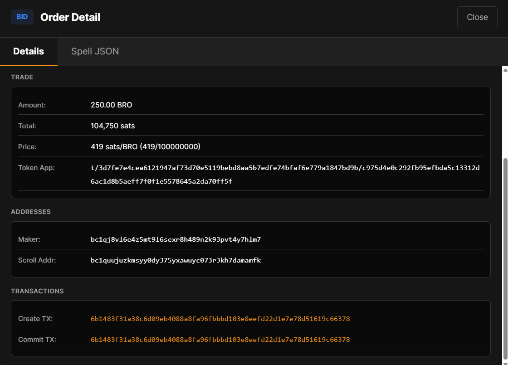Click the Scroll Addr value bc1quujuzkmsyy0dy375...
Image resolution: width=508 pixels, height=365 pixels.
[176, 260]
